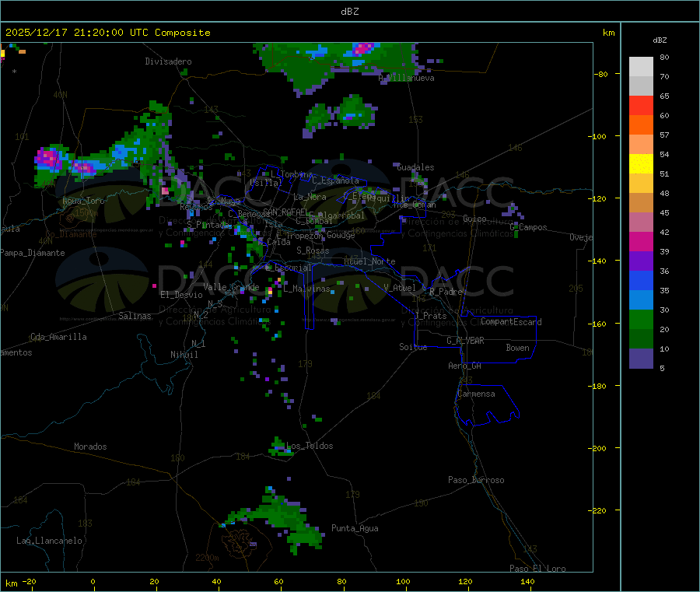Screen dimensions: 700x592
Task: Click the 'Divisadero' map label
Action: (x=168, y=61)
